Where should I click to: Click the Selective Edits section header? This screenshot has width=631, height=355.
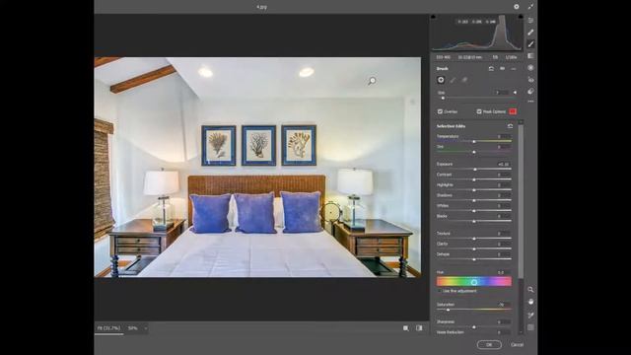(x=451, y=126)
